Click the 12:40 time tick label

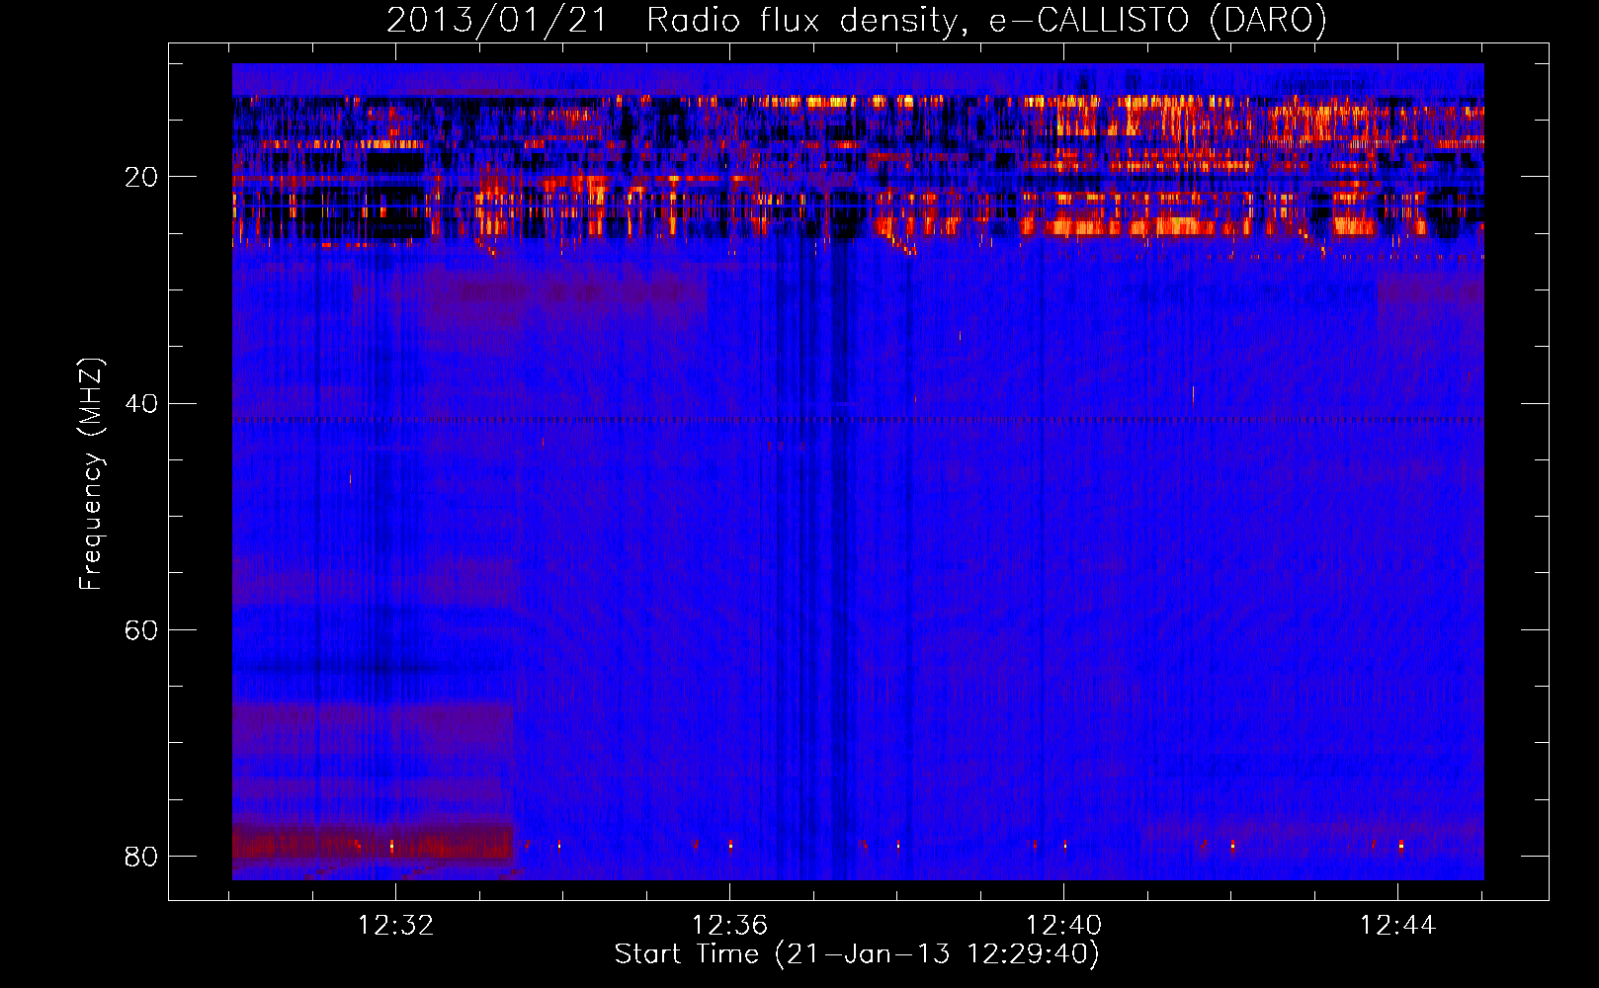[x=1063, y=926]
